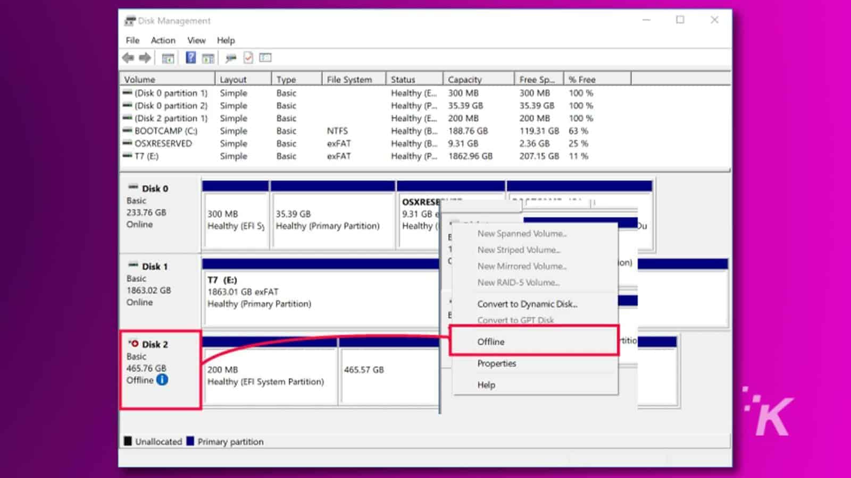Viewport: 851px width, 478px height.
Task: Open the Action menu
Action: pyautogui.click(x=162, y=40)
